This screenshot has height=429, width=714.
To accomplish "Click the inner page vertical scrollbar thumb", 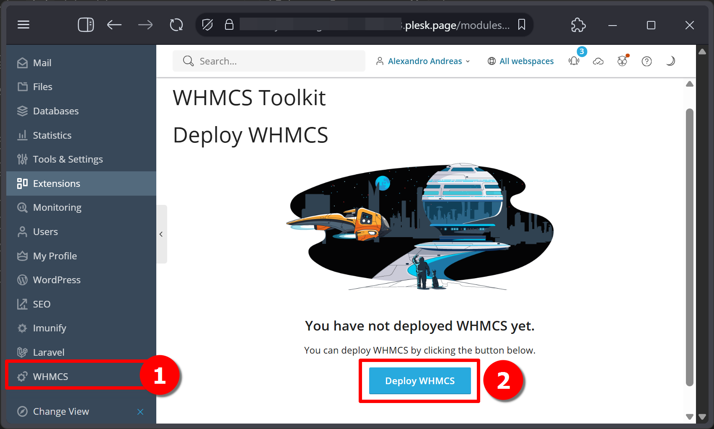I will pyautogui.click(x=689, y=247).
